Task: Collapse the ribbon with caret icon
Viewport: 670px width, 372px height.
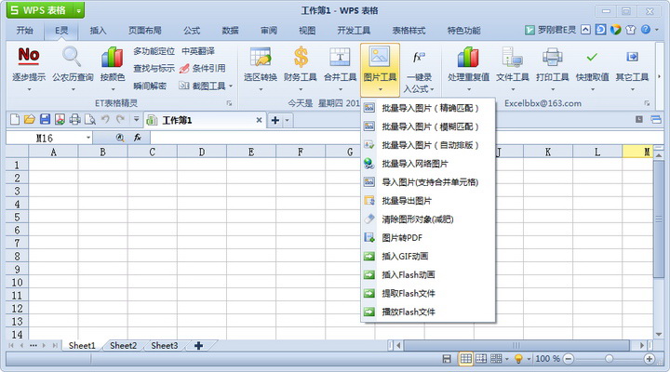Action: [x=586, y=30]
